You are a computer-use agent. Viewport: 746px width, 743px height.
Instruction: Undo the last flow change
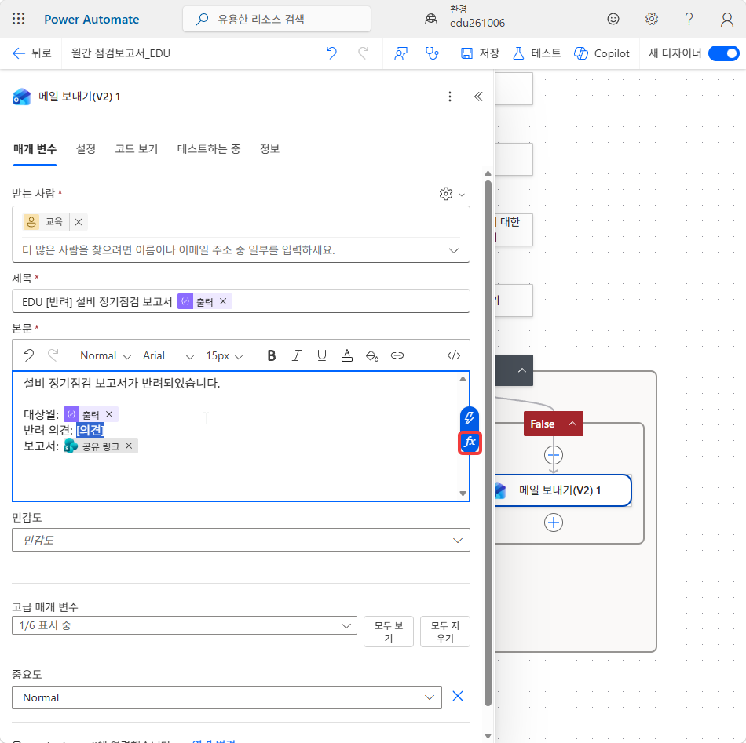pyautogui.click(x=331, y=53)
